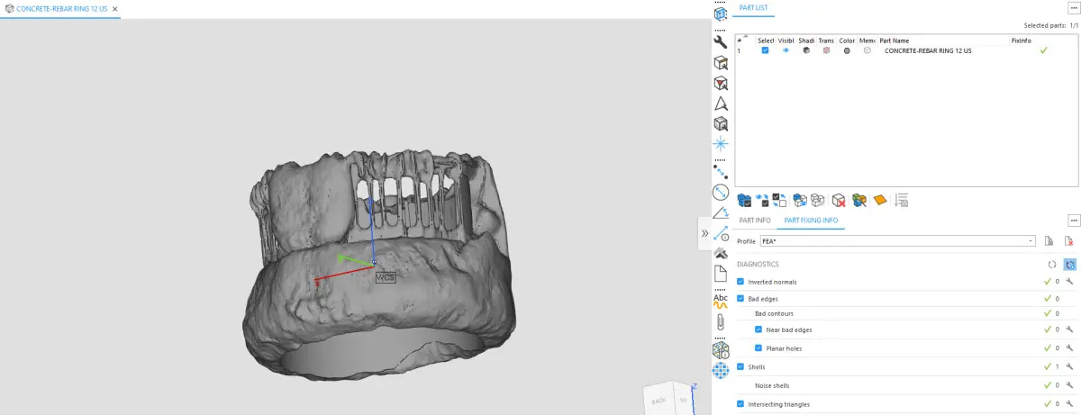The image size is (1081, 415).
Task: Click the red X cube unload icon
Action: pos(838,200)
